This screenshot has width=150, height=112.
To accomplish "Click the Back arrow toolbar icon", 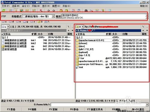I will coord(49,10).
